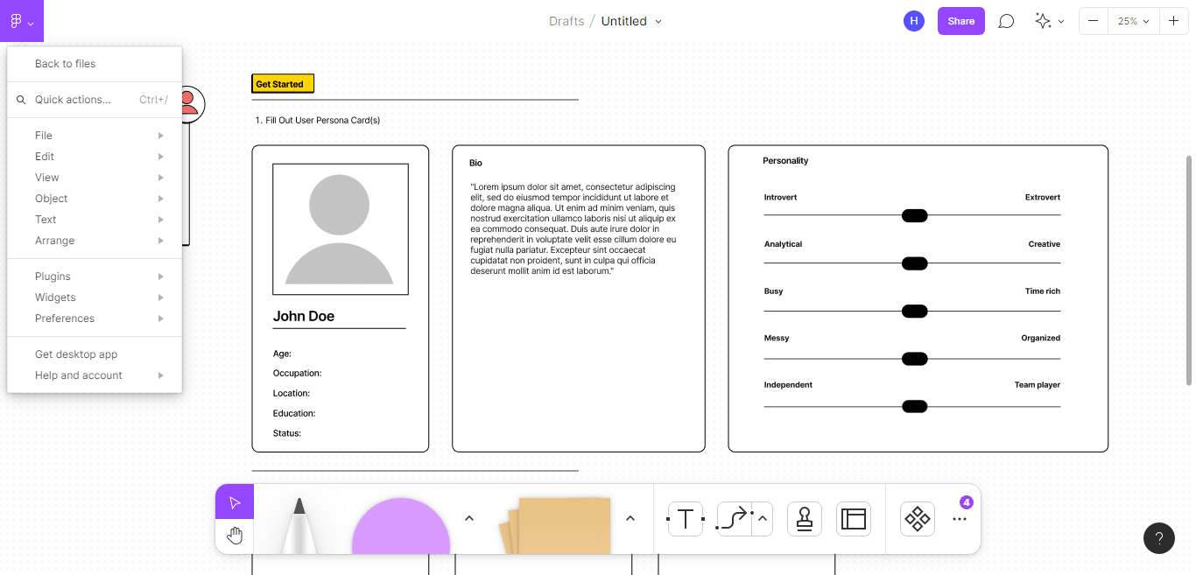Expand the shapes tool options chevron

pos(469,518)
